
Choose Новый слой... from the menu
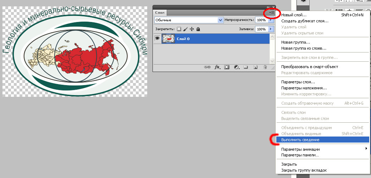pyautogui.click(x=322, y=15)
